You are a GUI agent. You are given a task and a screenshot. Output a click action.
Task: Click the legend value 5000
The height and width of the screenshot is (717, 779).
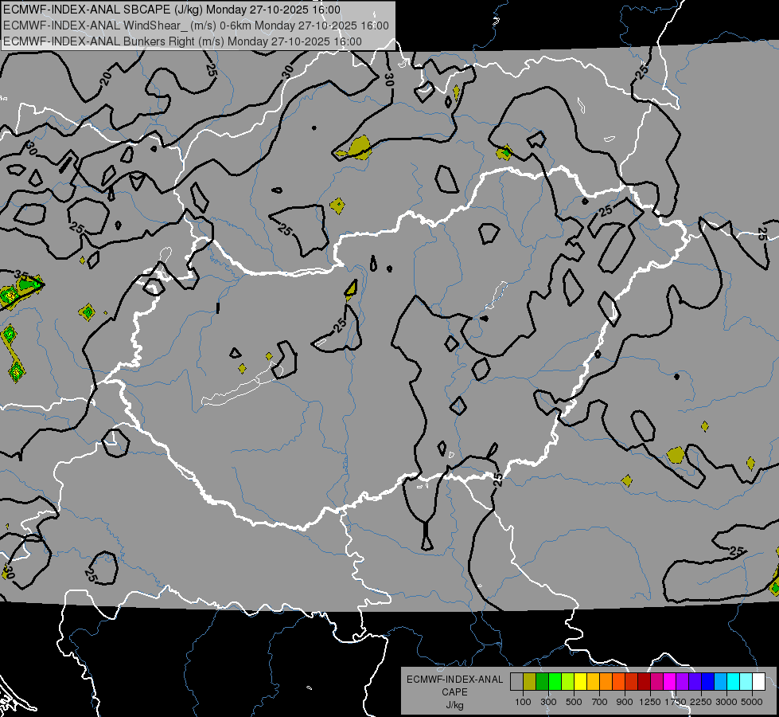tap(752, 702)
